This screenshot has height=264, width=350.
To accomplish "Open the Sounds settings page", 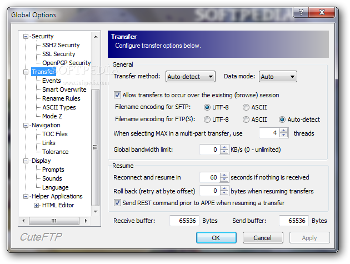I will (x=52, y=178).
